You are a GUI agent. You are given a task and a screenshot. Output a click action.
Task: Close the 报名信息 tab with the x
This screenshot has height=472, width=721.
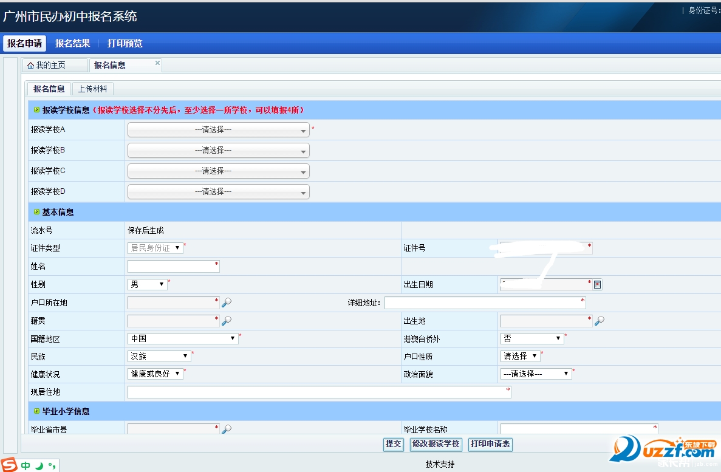click(157, 63)
